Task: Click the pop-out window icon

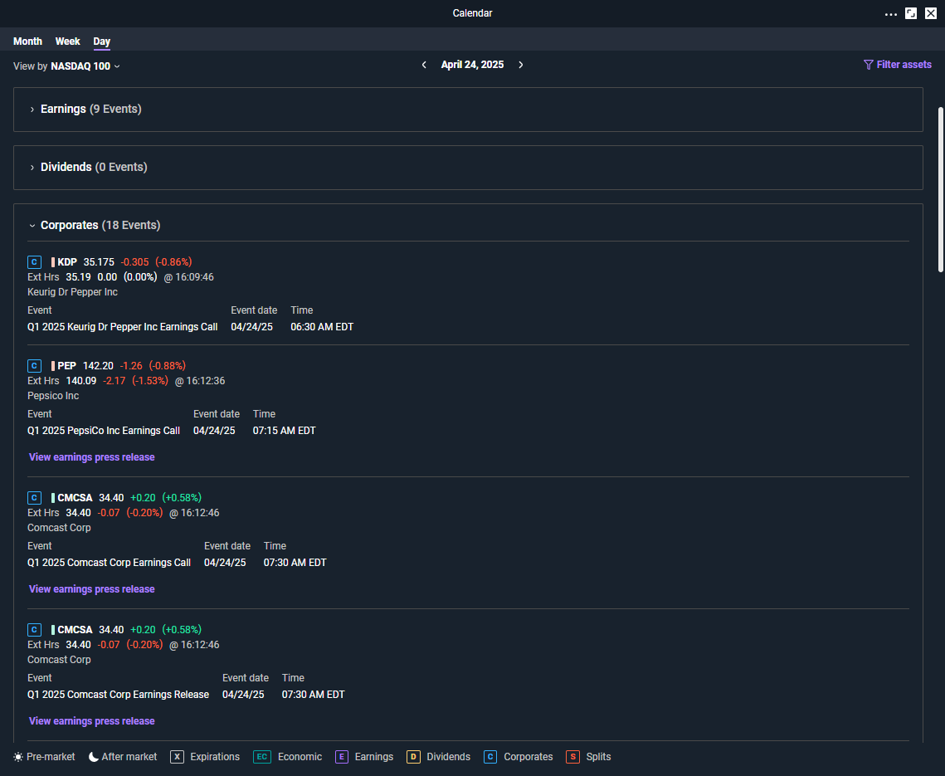Action: coord(911,13)
